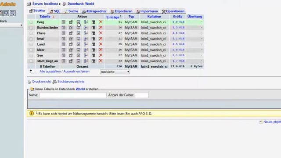Image resolution: width=281 pixels, height=158 pixels.
Task: Drop Bundesländer table with red X
Action: point(101,27)
